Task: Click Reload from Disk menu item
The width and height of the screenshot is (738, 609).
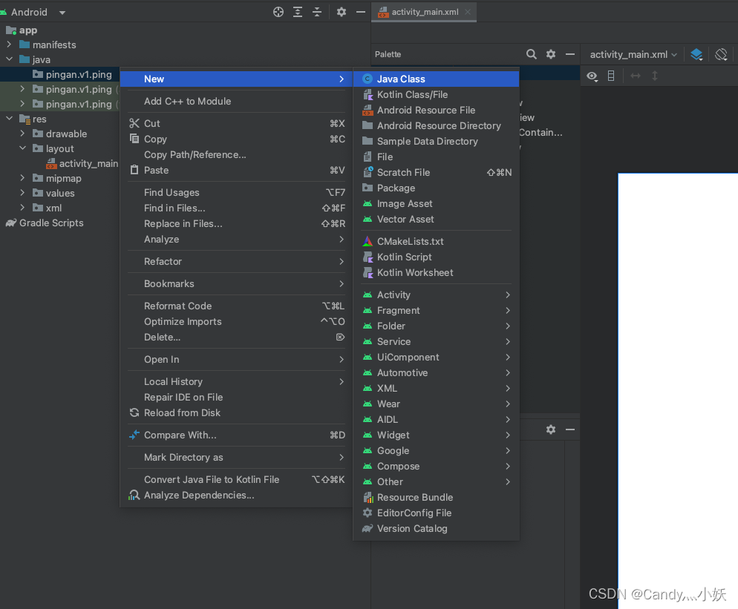Action: 236,413
